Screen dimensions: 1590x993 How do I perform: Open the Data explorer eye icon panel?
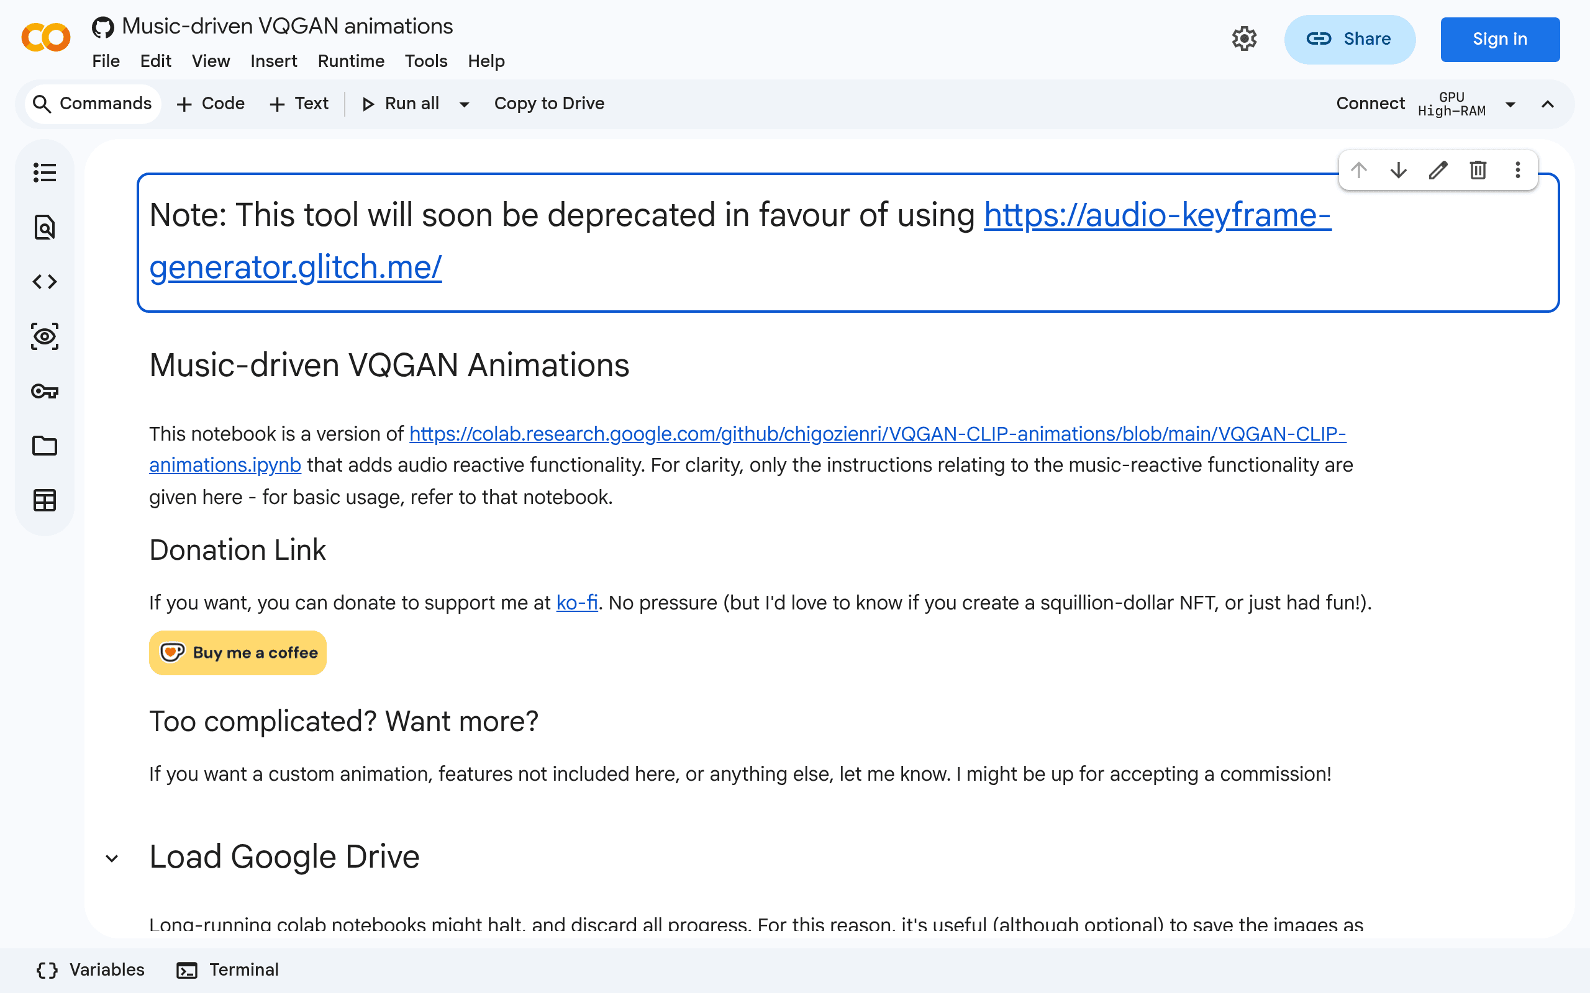point(45,336)
